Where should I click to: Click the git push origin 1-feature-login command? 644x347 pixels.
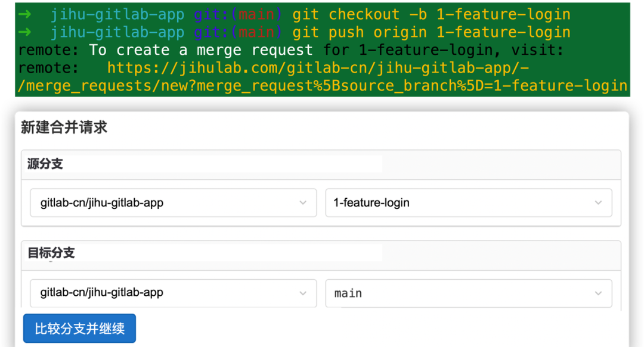pyautogui.click(x=431, y=32)
